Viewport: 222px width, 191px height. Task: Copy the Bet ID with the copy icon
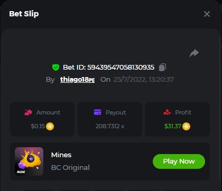(162, 68)
